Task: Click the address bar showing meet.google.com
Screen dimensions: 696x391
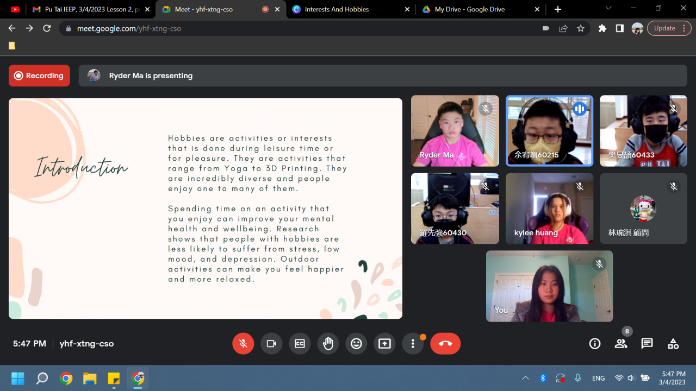Action: [x=325, y=28]
